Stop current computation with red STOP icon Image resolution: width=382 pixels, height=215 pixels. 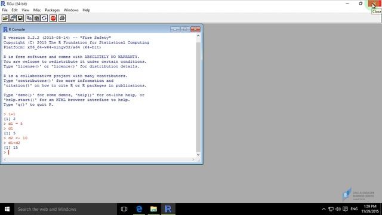(53, 19)
